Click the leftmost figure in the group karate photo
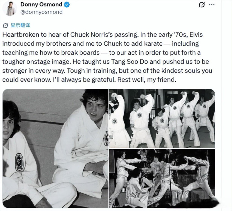 coord(118,120)
